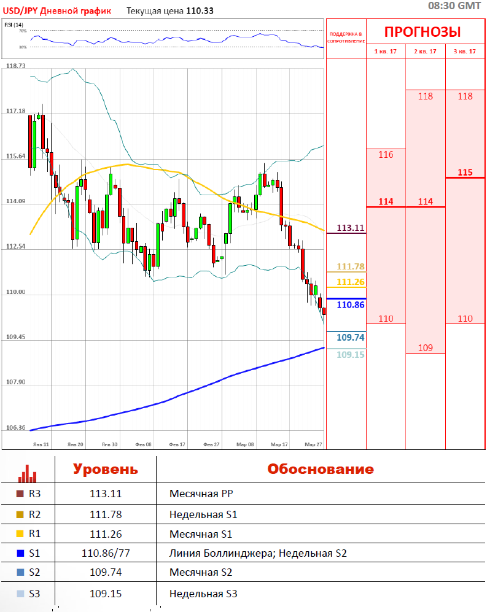This screenshot has height=612, width=490.
Task: Click the 110.86/77 level cell in table
Action: [106, 554]
